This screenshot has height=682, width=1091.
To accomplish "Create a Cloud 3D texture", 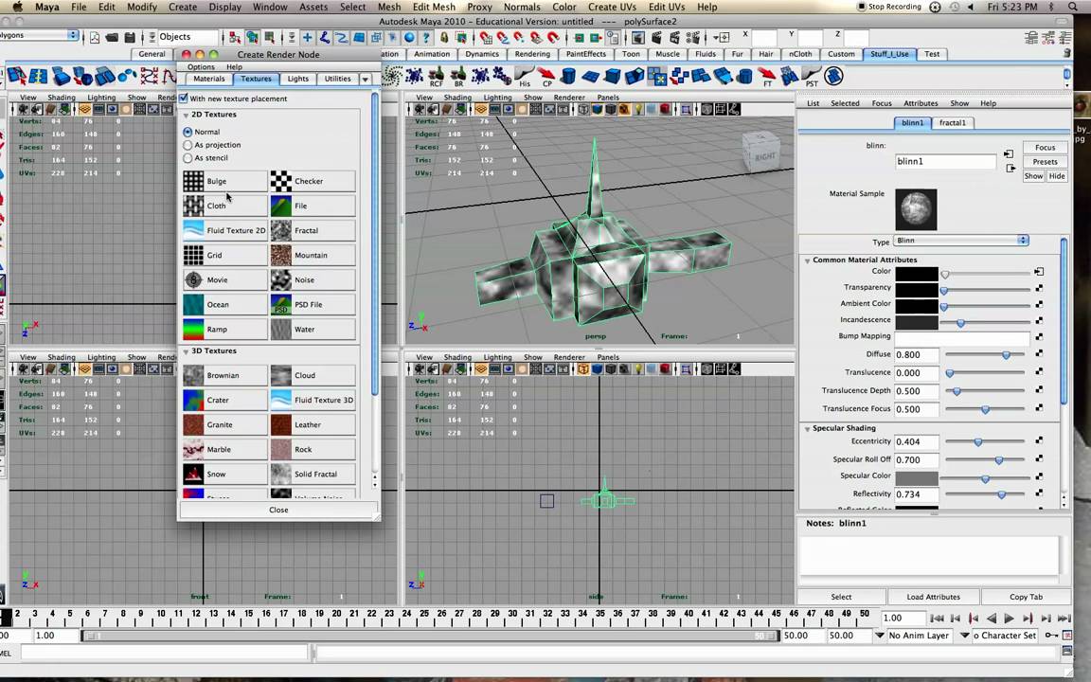I will [313, 375].
